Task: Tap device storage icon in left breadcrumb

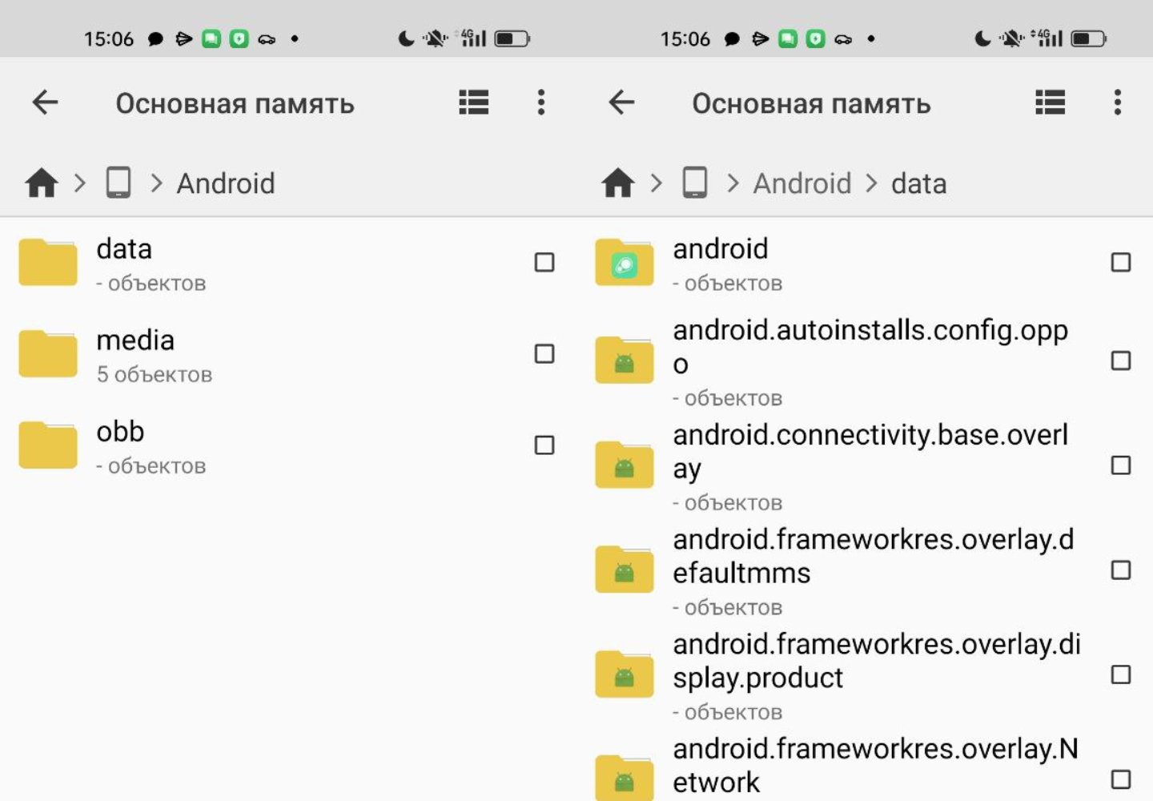Action: [x=119, y=183]
